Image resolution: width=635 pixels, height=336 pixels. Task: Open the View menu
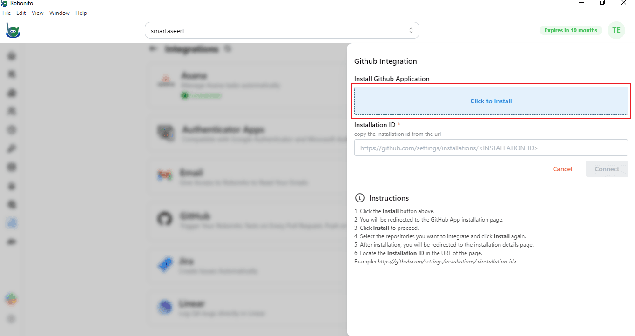[x=38, y=13]
